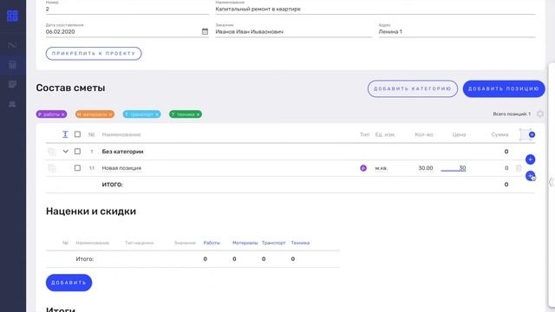The image size is (555, 312).
Task: Click 'Работы' column header link
Action: pyautogui.click(x=212, y=243)
